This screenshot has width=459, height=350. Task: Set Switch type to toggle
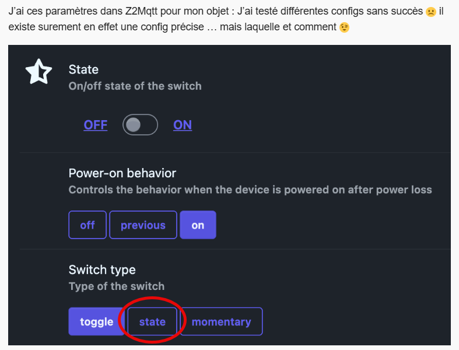click(x=97, y=321)
